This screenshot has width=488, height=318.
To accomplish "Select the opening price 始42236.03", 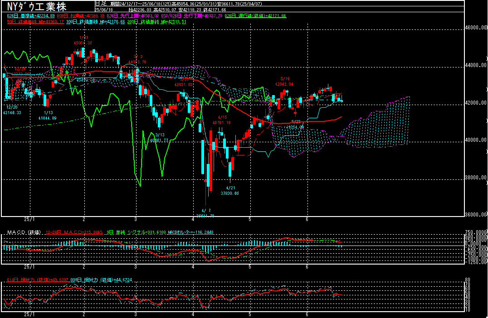I will (140, 10).
